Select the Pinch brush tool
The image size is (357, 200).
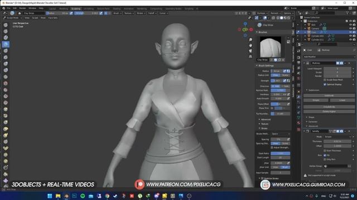6,116
